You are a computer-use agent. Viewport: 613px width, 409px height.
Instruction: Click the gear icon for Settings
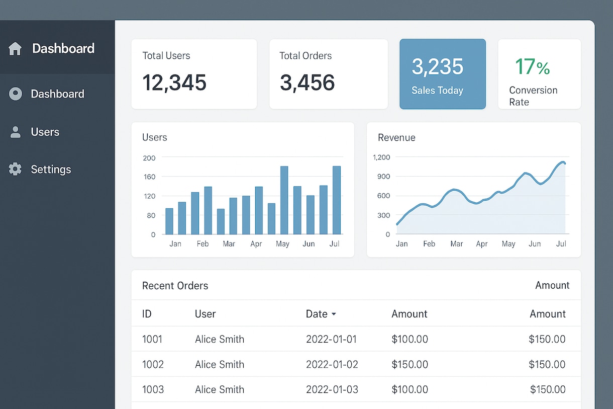pos(15,170)
